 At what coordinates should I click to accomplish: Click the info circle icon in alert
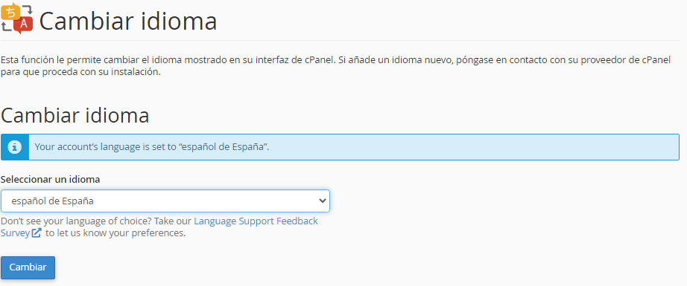pyautogui.click(x=14, y=146)
